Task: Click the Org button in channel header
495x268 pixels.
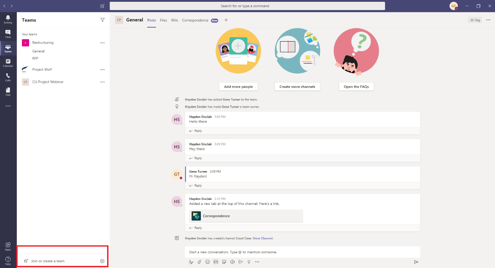Action: coord(475,20)
